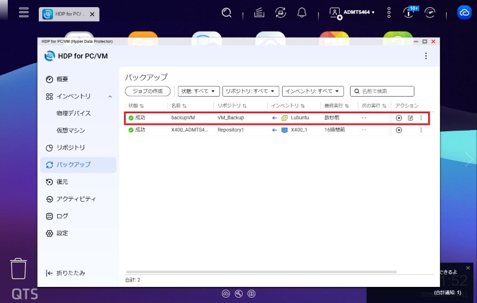The image size is (477, 303).
Task: Open QTS search magnifier in top bar
Action: pyautogui.click(x=227, y=13)
